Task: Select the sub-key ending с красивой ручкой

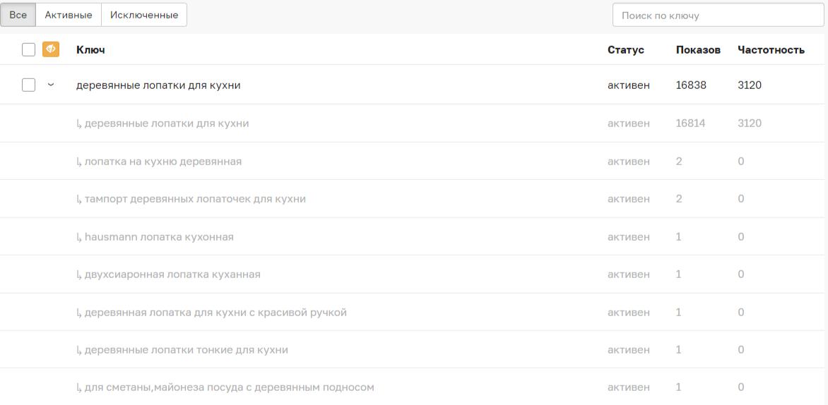Action: (x=215, y=313)
